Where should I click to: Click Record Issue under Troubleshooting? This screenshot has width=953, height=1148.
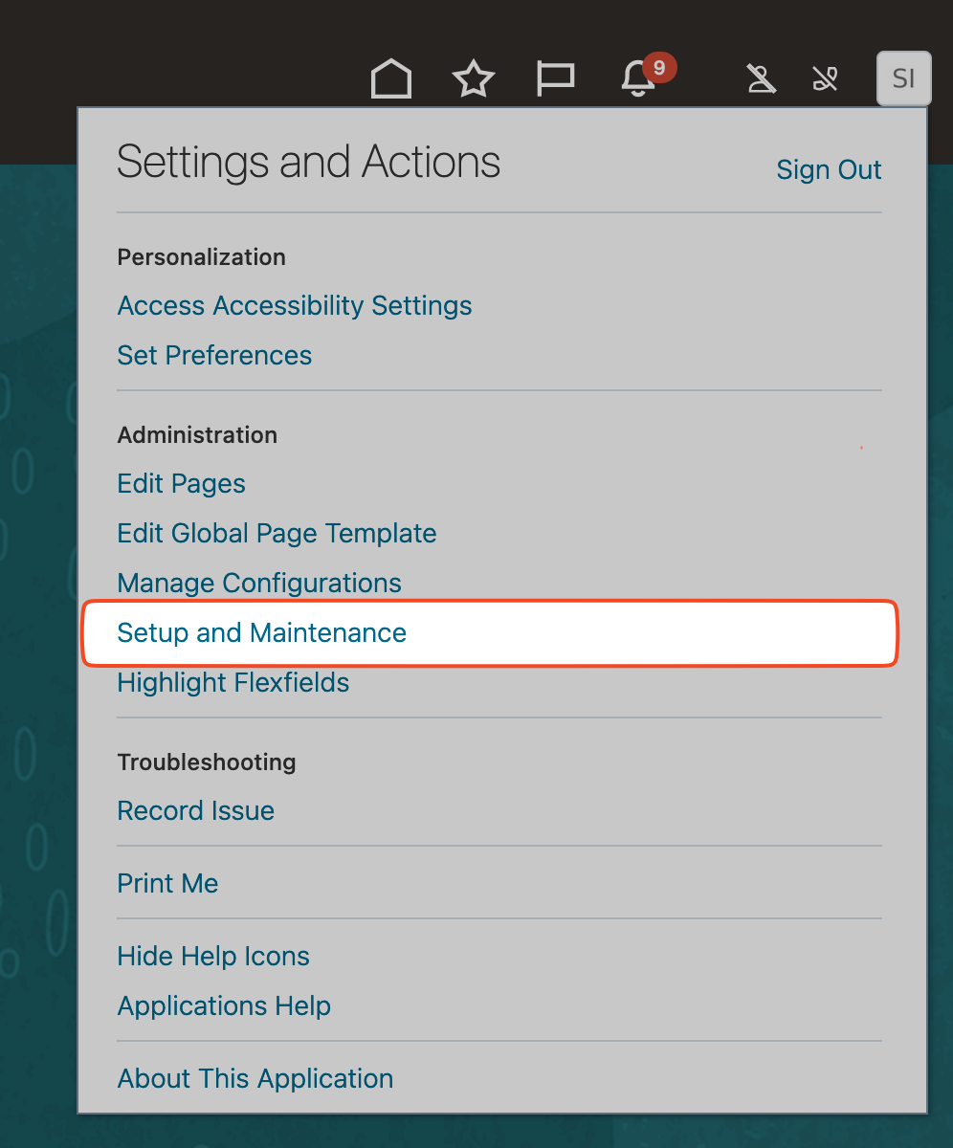click(195, 811)
